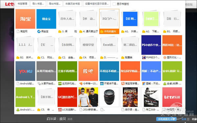Open the dark blue PS中的5个快 tile
Screen dimensions: 197x123
point(151,45)
